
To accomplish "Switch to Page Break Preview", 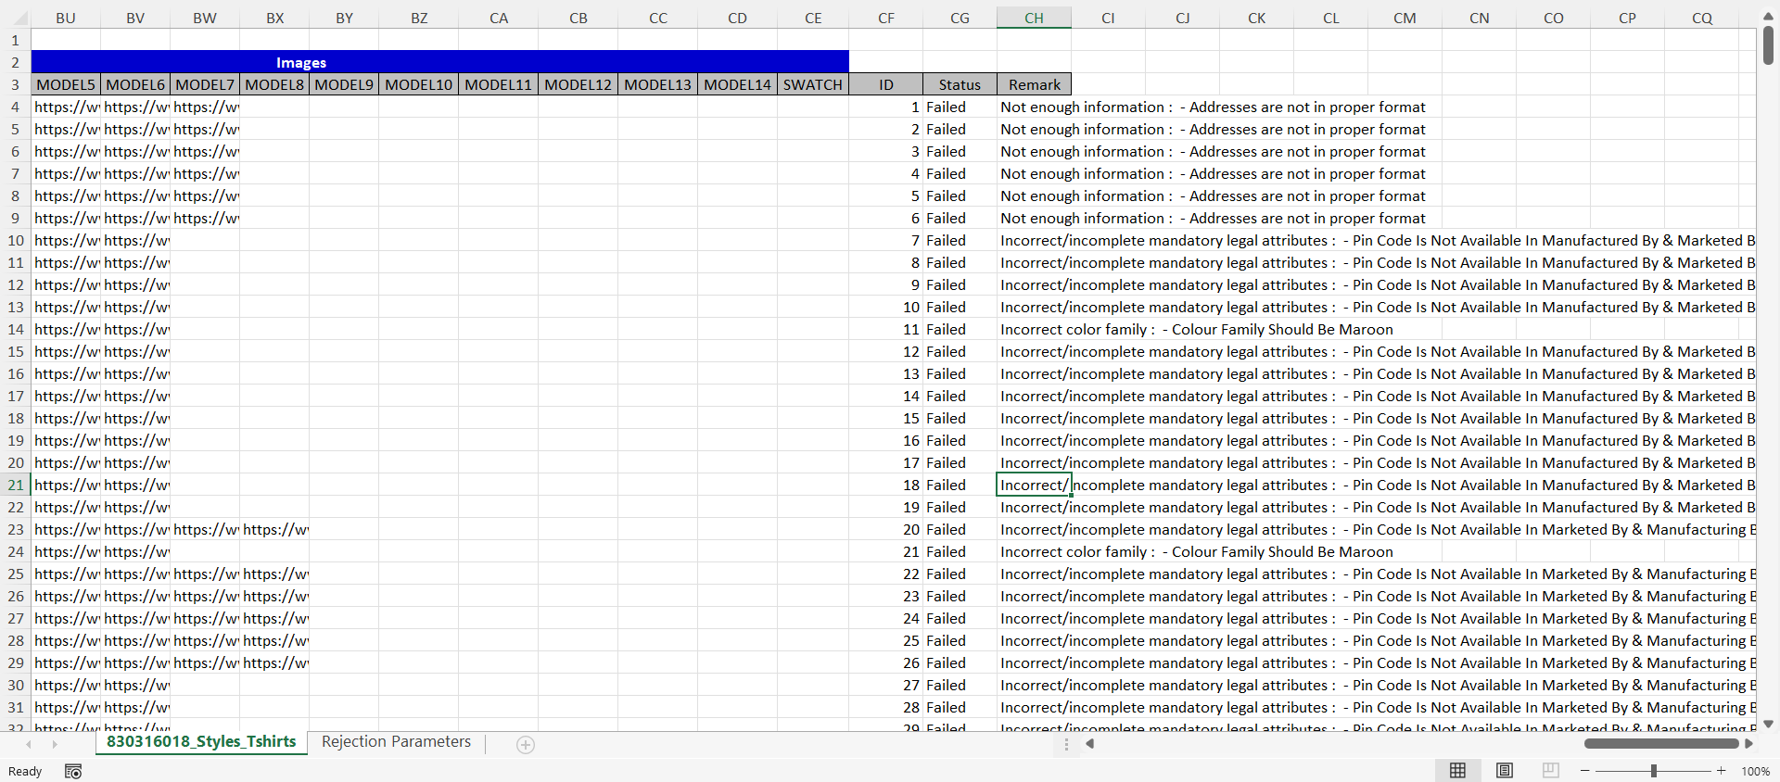I will click(1551, 771).
